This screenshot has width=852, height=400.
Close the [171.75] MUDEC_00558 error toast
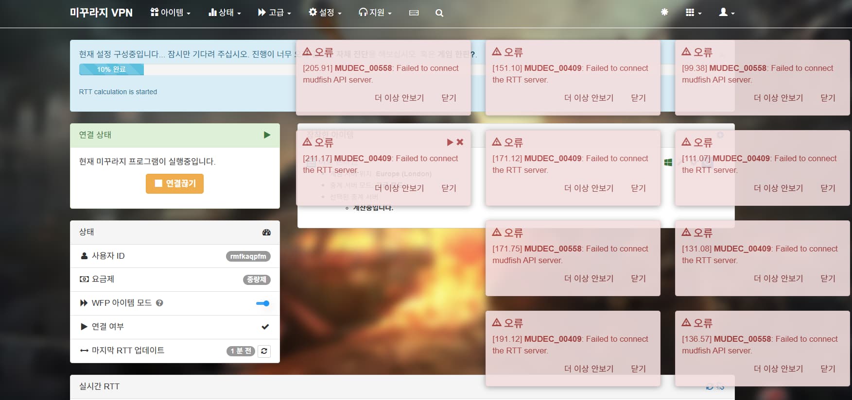638,279
